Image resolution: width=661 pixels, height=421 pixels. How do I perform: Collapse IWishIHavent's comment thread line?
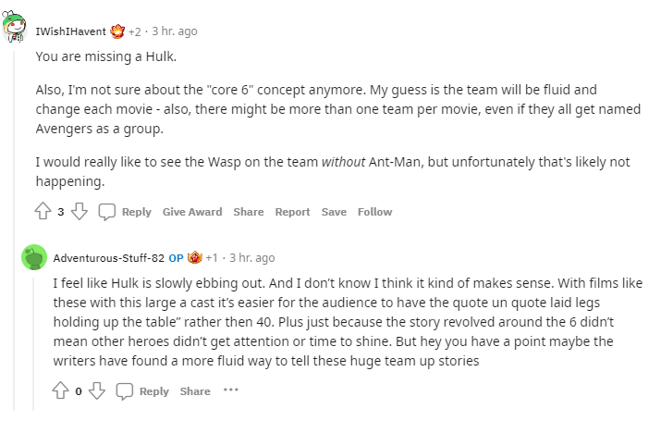(14, 230)
